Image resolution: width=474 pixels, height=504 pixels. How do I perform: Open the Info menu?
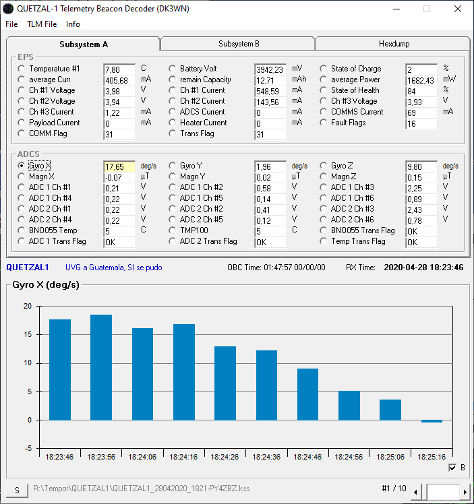(73, 24)
